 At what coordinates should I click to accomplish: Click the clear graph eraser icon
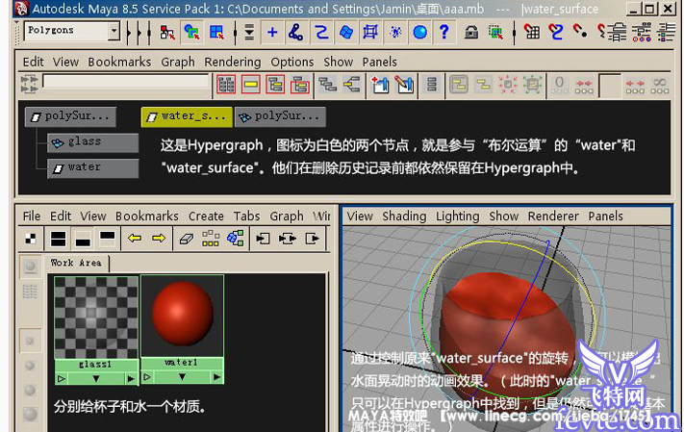[x=187, y=239]
